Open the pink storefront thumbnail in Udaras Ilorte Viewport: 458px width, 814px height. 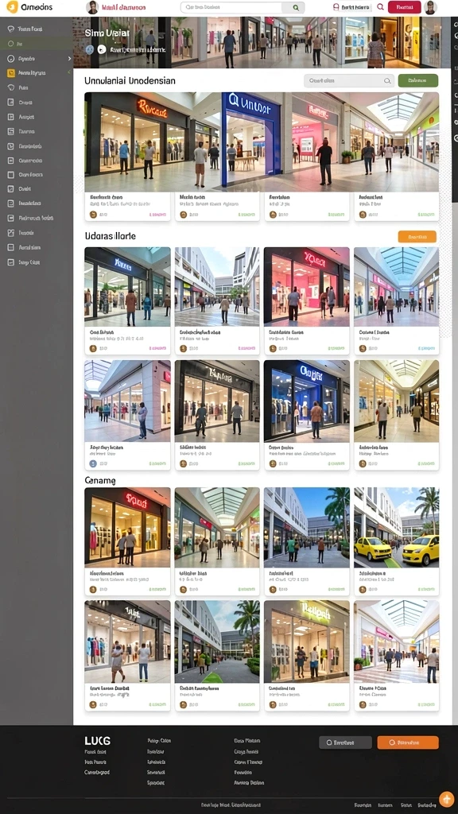pos(306,286)
